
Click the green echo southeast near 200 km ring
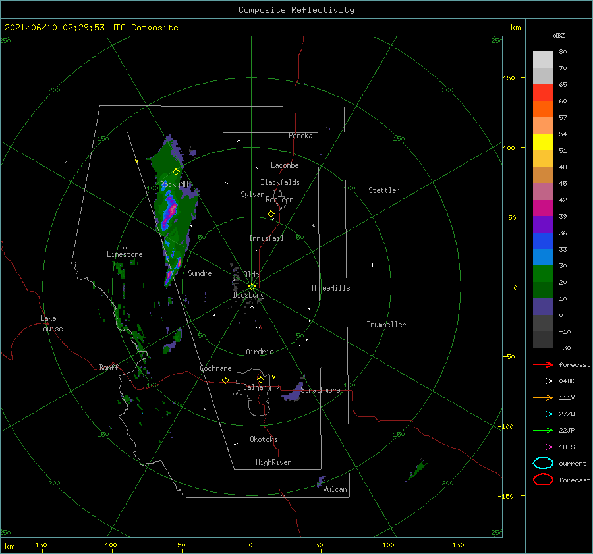tap(417, 470)
